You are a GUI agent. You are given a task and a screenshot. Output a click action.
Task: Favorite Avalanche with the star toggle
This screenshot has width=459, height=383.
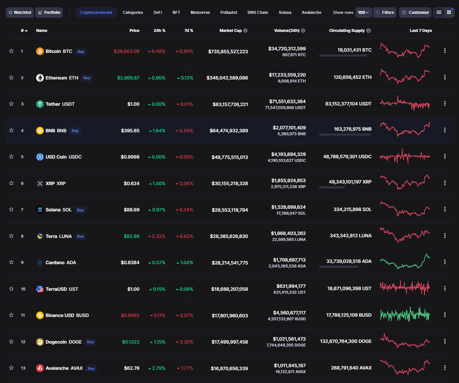(x=11, y=368)
